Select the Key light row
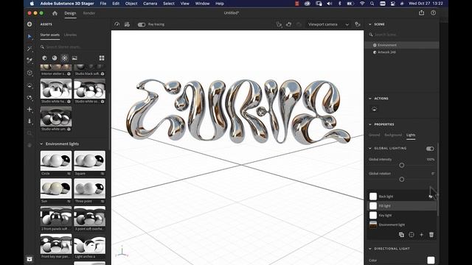 point(403,215)
